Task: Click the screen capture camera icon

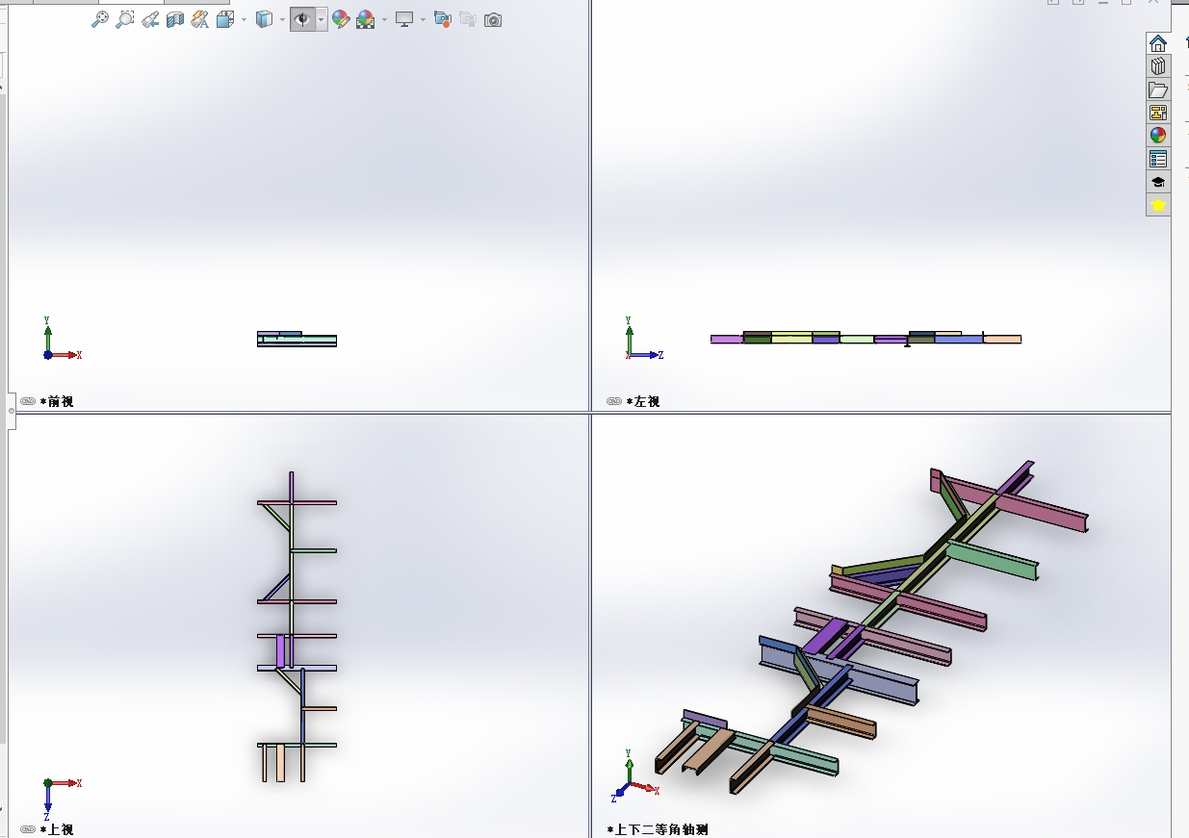Action: pos(493,19)
